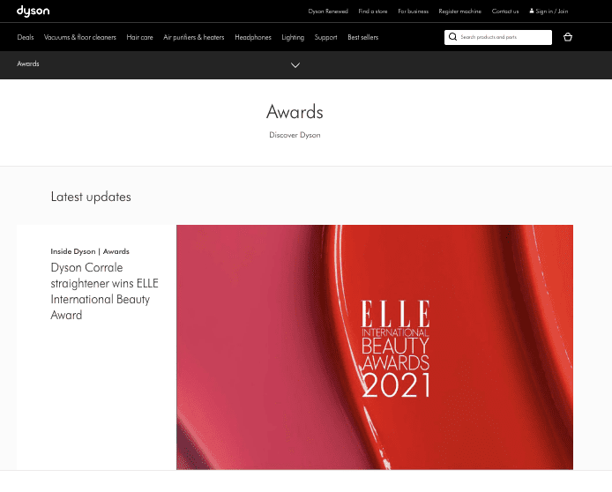
Task: Click Sign in / Join
Action: [x=551, y=11]
